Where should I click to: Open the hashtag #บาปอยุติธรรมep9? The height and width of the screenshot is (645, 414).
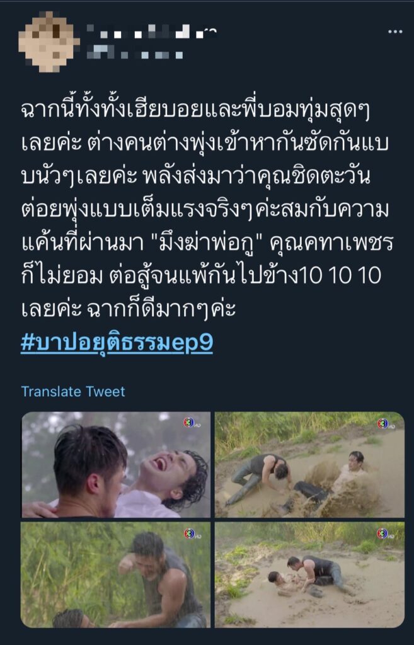117,343
